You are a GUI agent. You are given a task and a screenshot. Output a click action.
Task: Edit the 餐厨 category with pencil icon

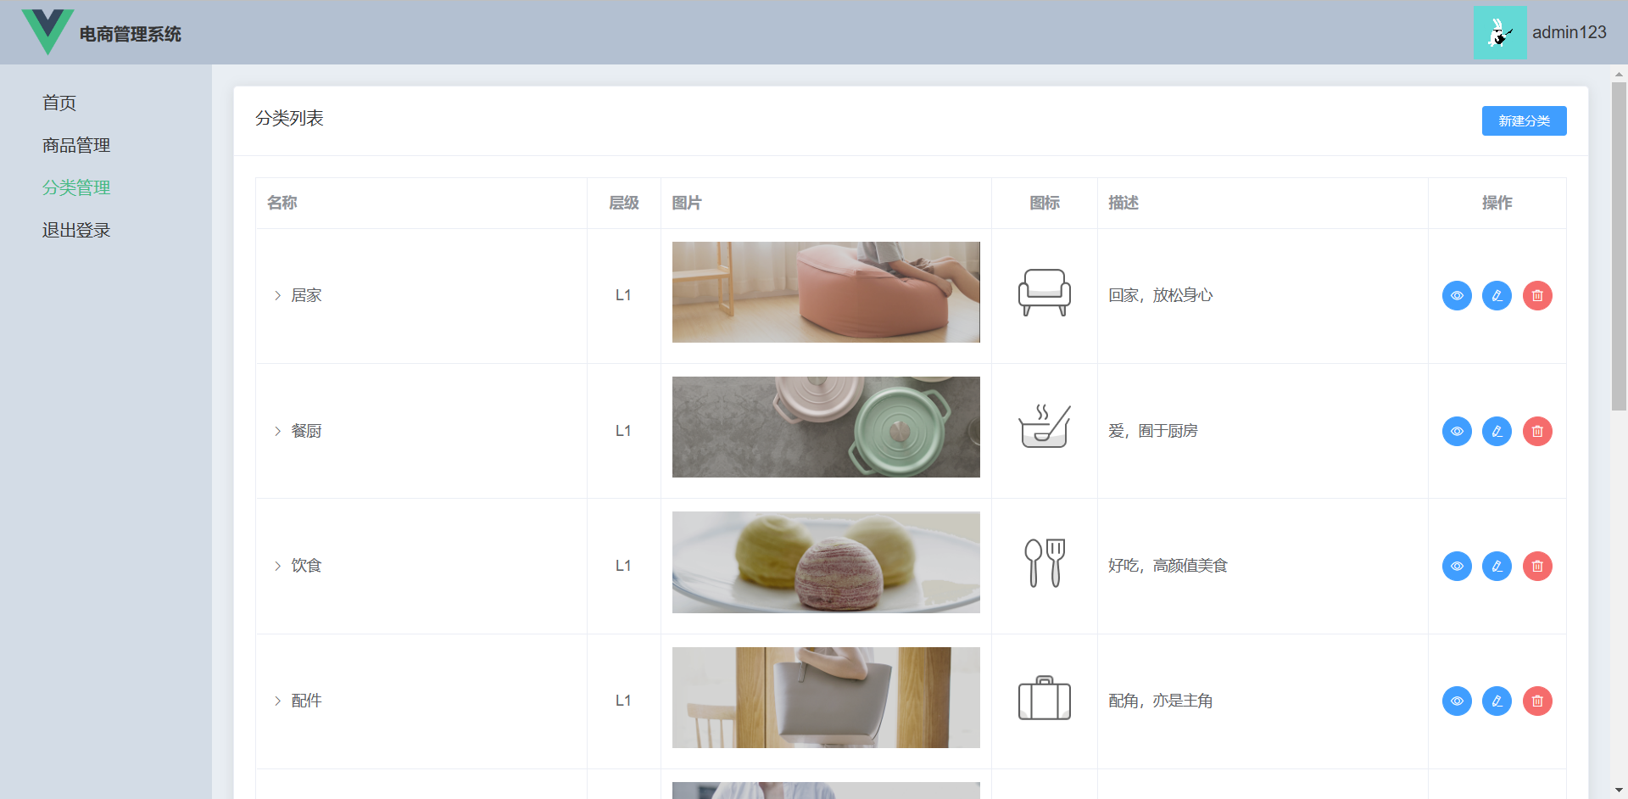click(x=1497, y=431)
